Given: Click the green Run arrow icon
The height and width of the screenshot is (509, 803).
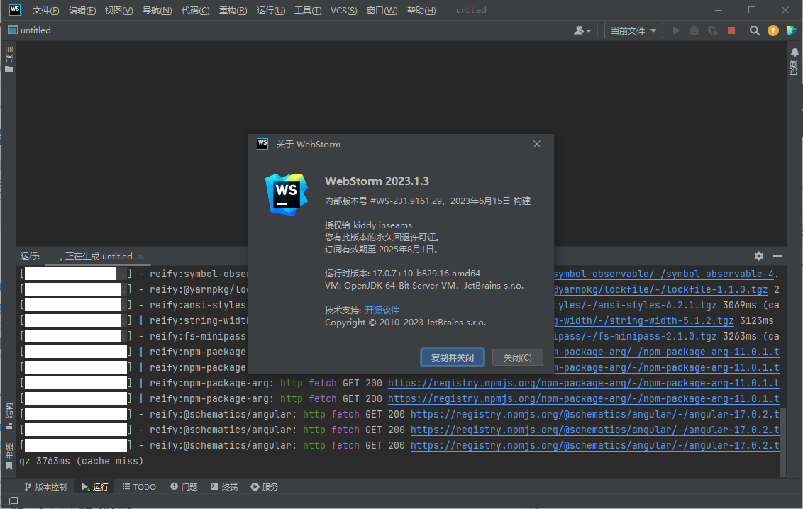Looking at the screenshot, I should [x=676, y=30].
